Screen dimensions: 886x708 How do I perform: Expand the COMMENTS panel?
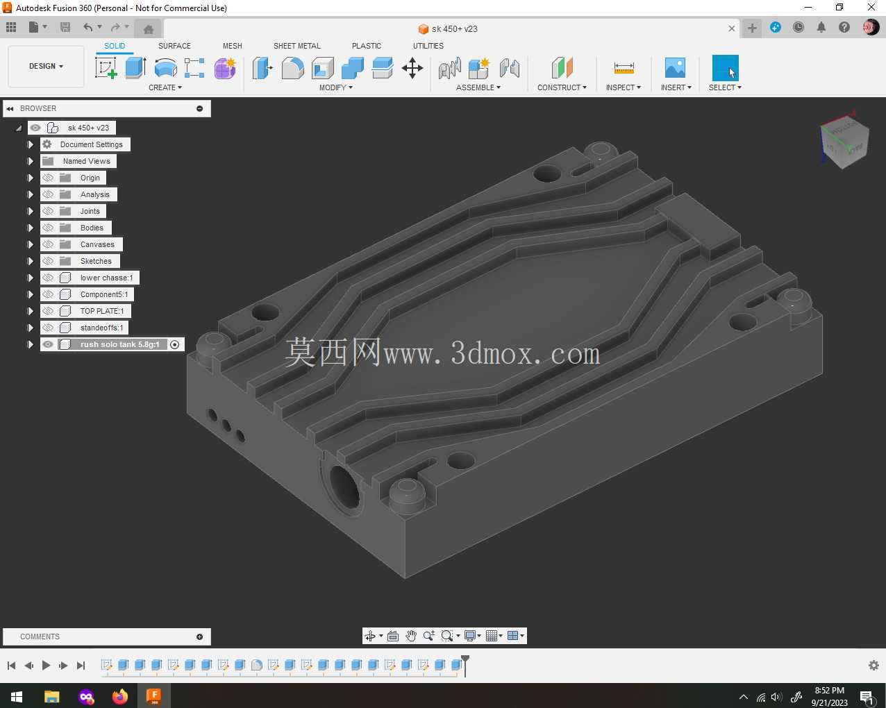tap(199, 637)
